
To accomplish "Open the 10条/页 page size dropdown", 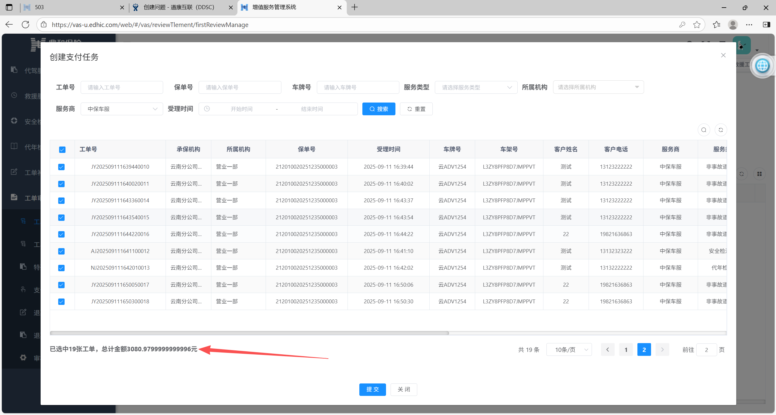I will [x=569, y=350].
